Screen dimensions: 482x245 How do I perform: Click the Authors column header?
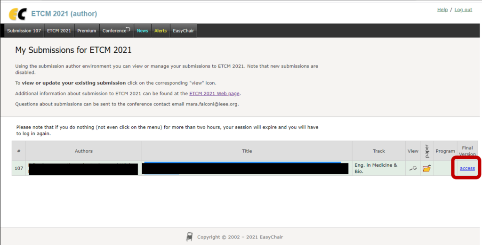click(84, 151)
